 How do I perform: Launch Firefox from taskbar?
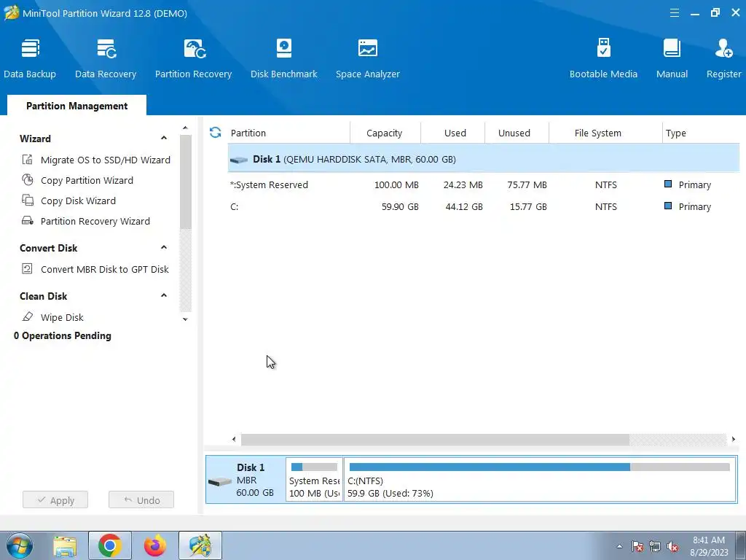[x=155, y=545]
